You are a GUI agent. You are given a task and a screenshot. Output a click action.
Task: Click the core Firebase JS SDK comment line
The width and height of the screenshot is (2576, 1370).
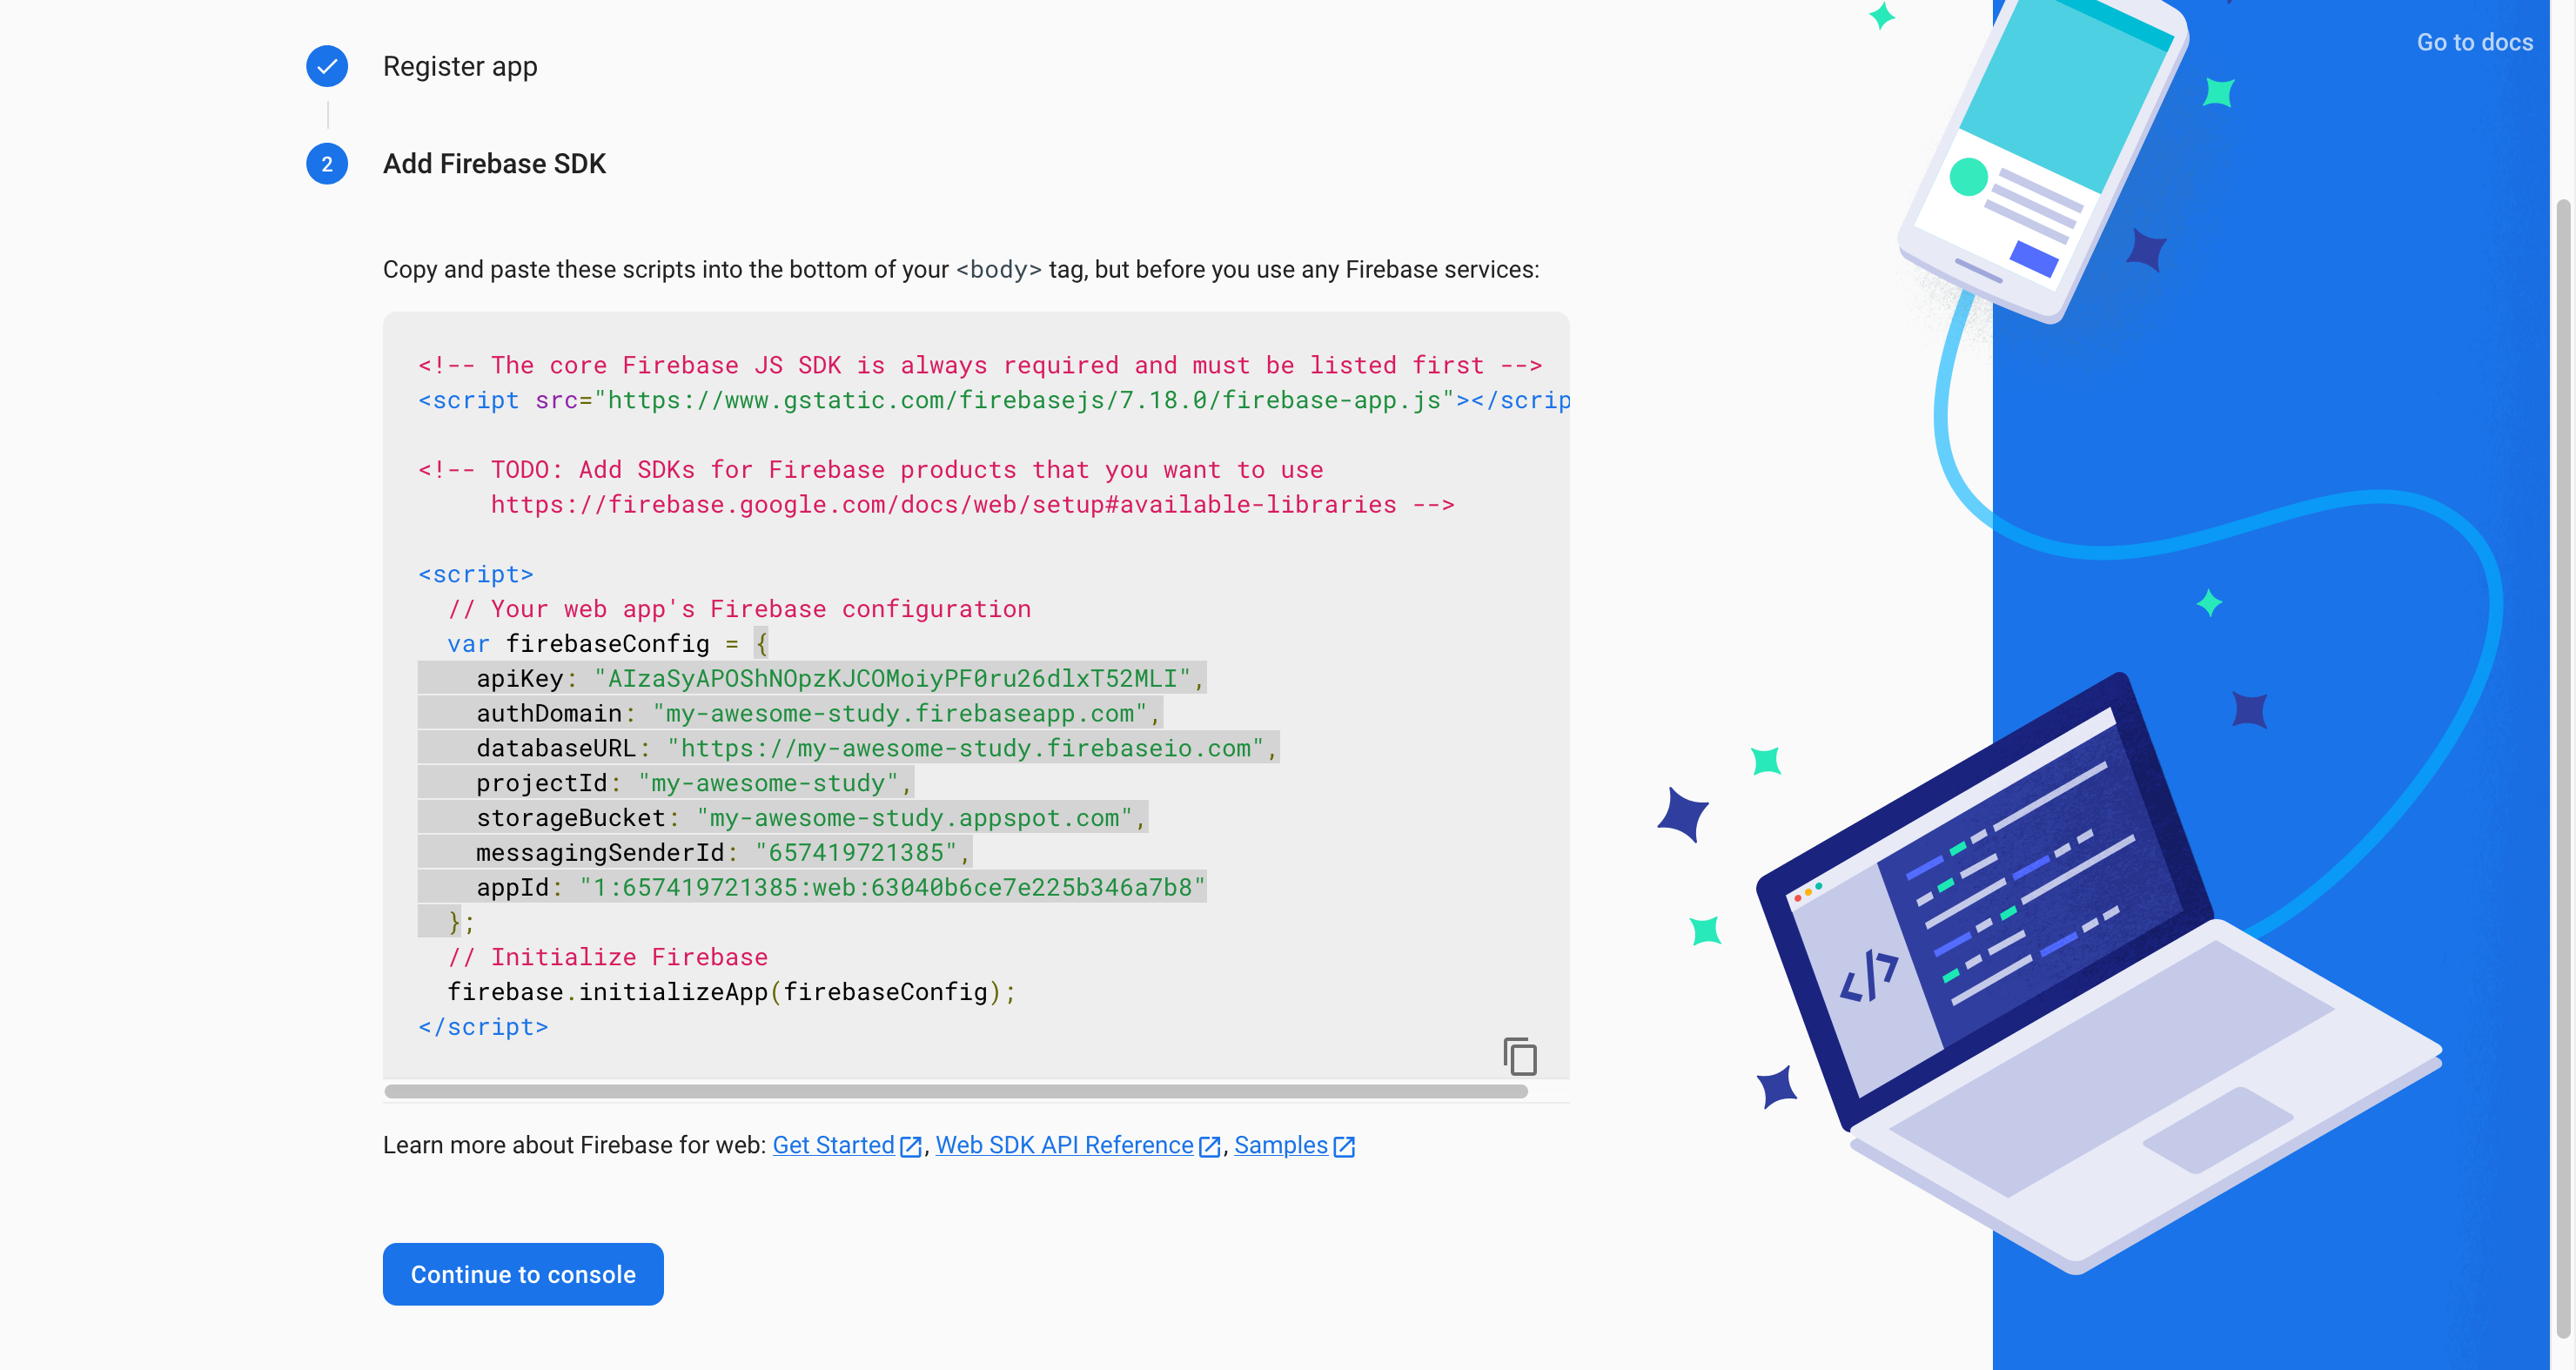(x=980, y=365)
